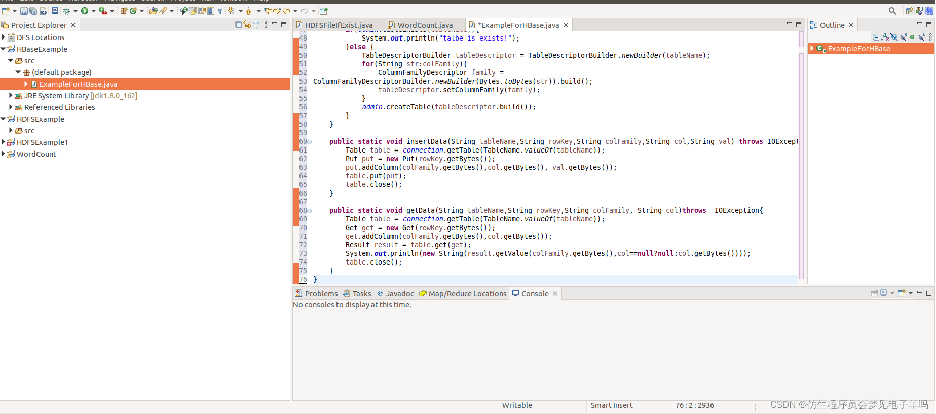Click the Pin Editor toolbar icon
The height and width of the screenshot is (414, 936).
(x=323, y=11)
